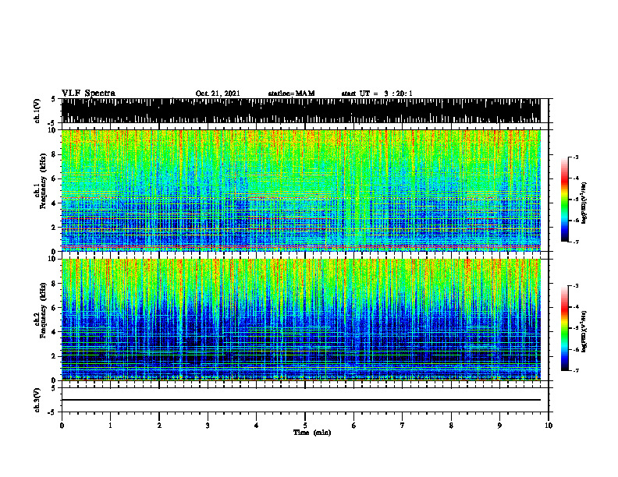Click the "-3" label on ch.1 color scale
The height and width of the screenshot is (477, 618).
pyautogui.click(x=576, y=157)
